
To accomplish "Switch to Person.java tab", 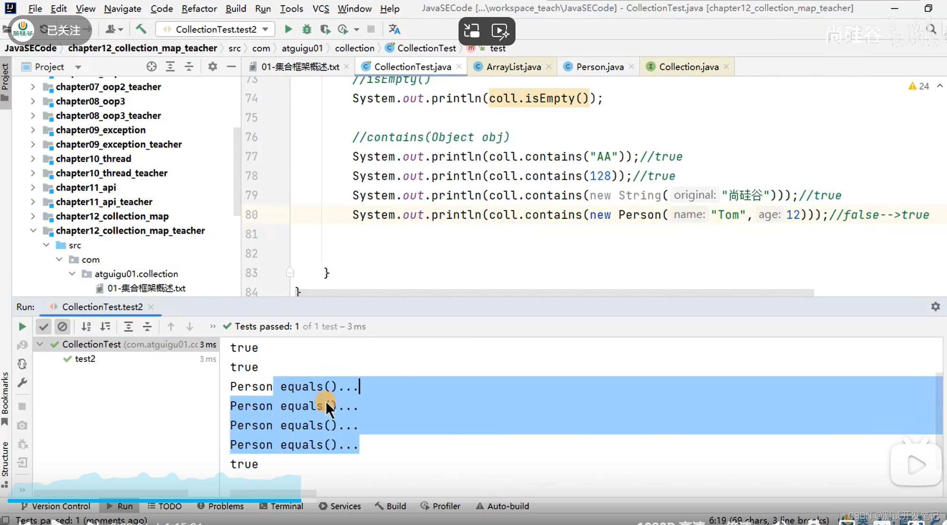I will coord(600,67).
